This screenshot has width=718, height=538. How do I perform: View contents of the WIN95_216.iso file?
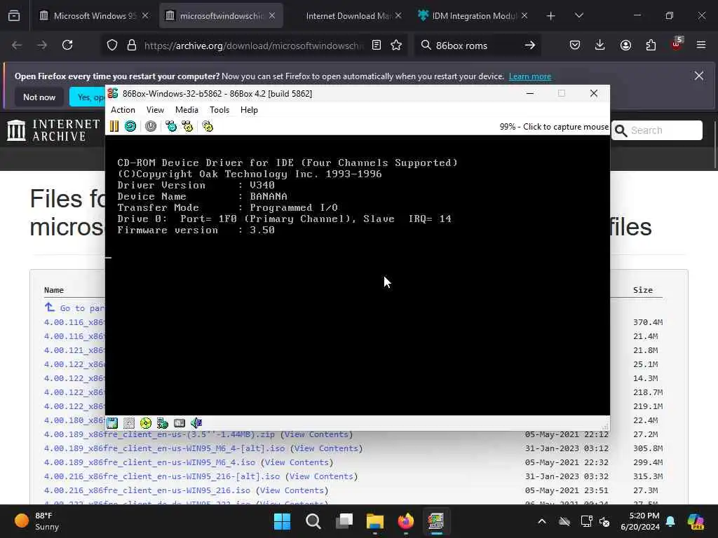tap(292, 490)
